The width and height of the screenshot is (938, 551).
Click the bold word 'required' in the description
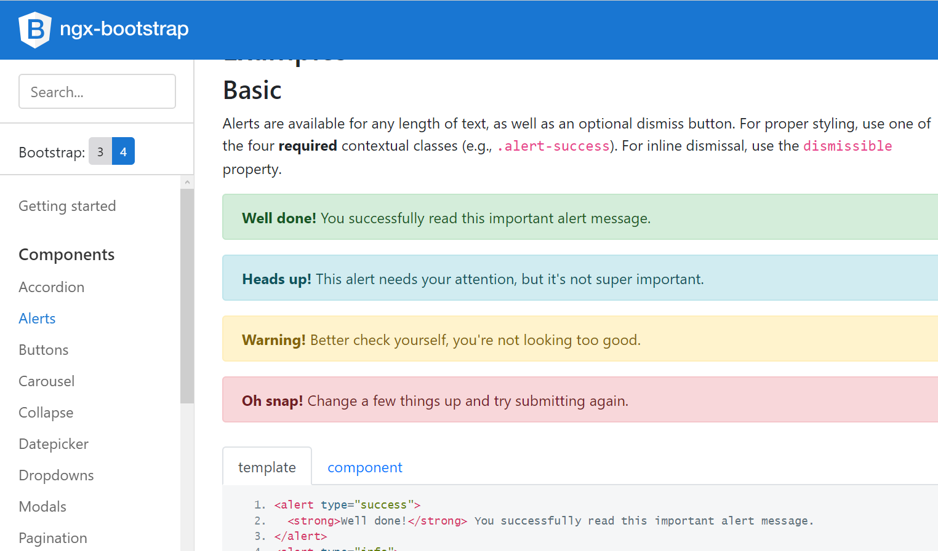pyautogui.click(x=308, y=146)
